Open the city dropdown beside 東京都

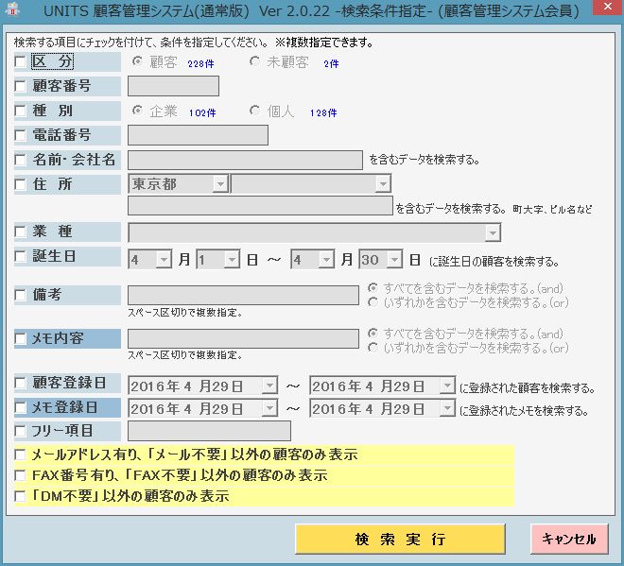(383, 184)
